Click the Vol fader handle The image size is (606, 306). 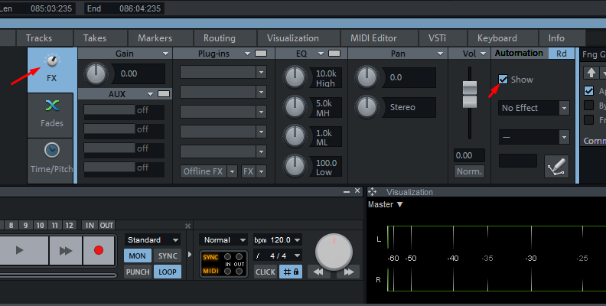tap(470, 94)
